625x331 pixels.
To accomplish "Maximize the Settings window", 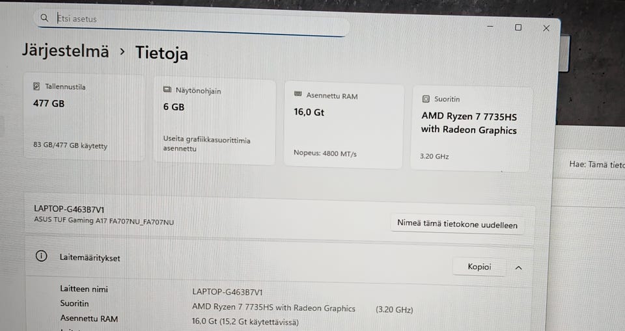I will coord(518,27).
